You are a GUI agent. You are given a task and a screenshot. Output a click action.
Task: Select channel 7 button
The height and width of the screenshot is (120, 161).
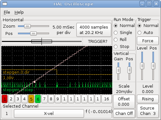44,99
